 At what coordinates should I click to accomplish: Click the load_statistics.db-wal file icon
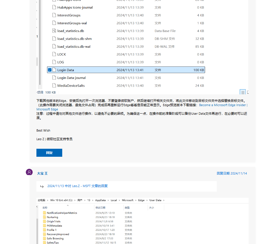pos(54,46)
